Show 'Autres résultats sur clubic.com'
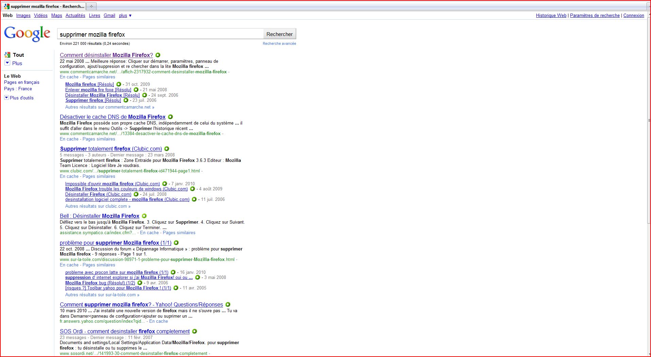 click(x=98, y=206)
